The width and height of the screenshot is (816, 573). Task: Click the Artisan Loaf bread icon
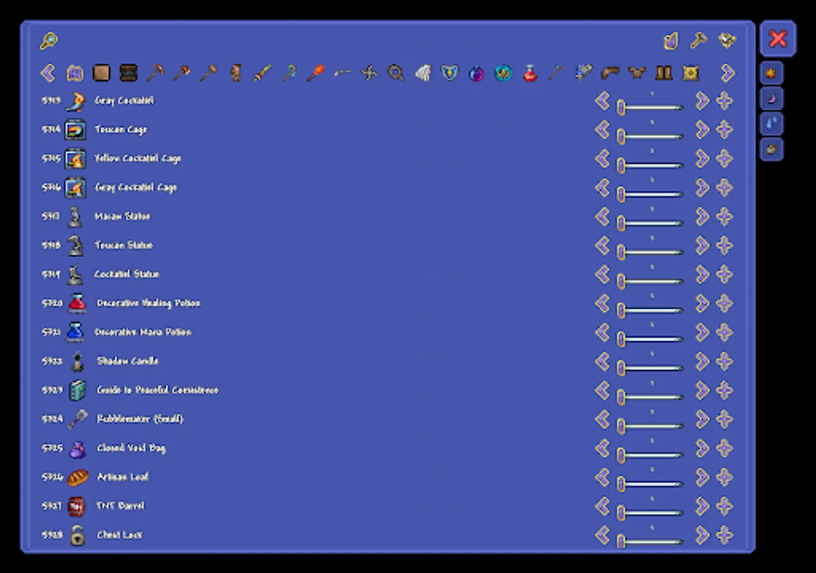pos(77,478)
